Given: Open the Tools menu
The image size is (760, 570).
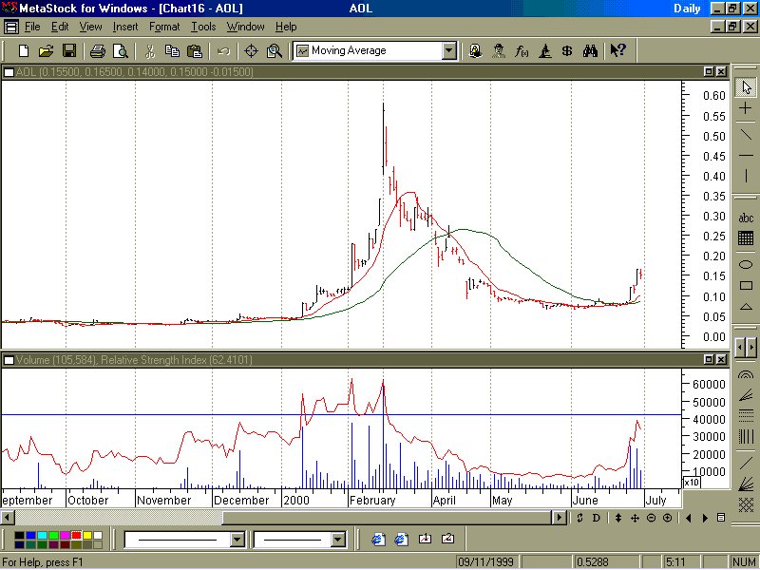Looking at the screenshot, I should pyautogui.click(x=203, y=27).
